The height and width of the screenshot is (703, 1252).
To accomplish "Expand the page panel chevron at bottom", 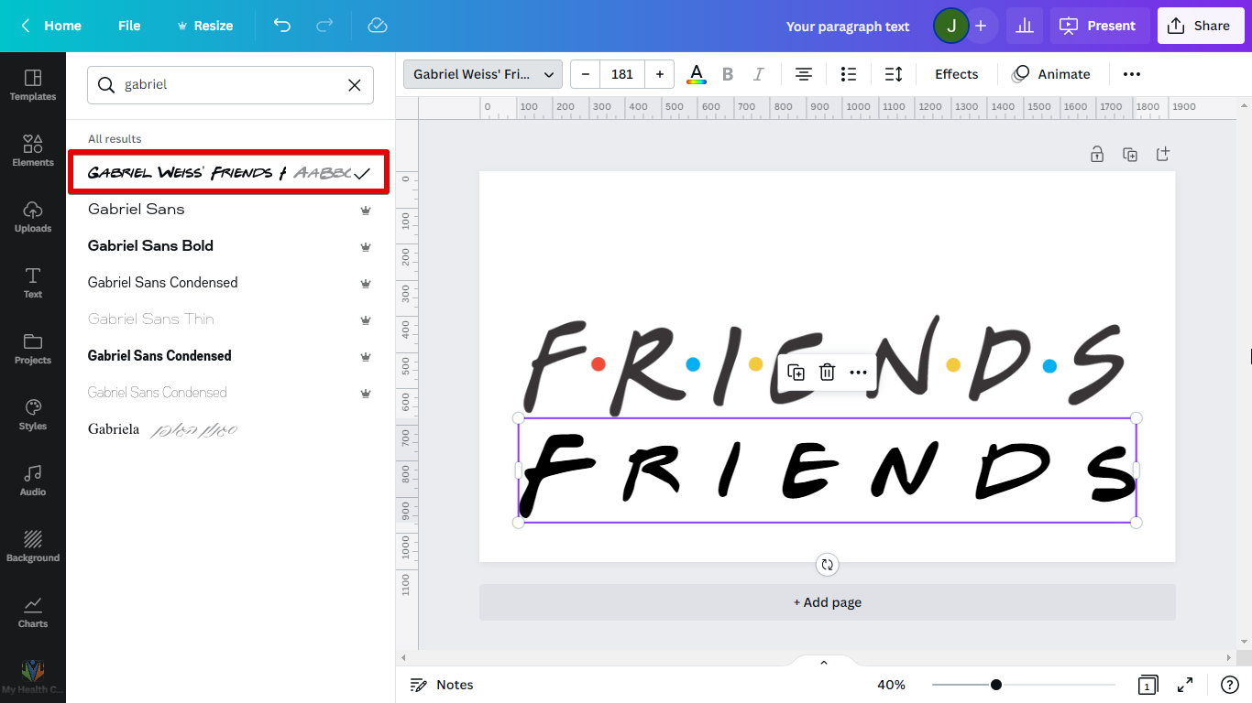I will 823,663.
